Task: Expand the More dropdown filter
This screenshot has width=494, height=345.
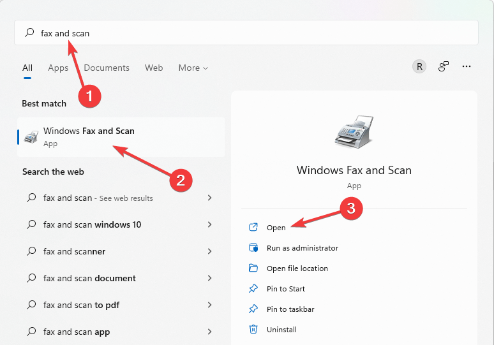Action: click(193, 68)
